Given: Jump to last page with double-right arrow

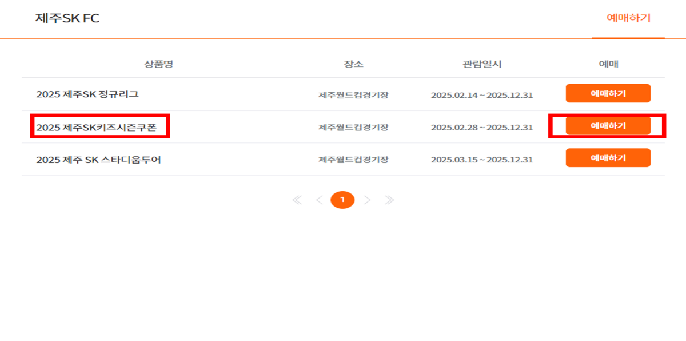Looking at the screenshot, I should coord(389,200).
